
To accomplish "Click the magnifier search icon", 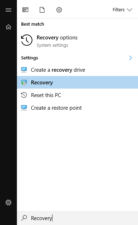I will [x=24, y=218].
